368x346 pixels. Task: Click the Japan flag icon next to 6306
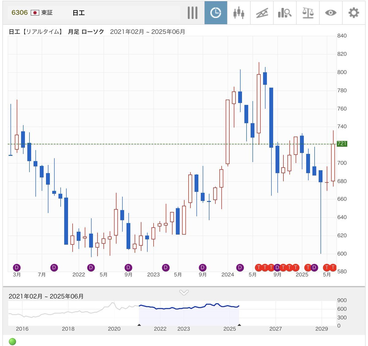click(35, 13)
